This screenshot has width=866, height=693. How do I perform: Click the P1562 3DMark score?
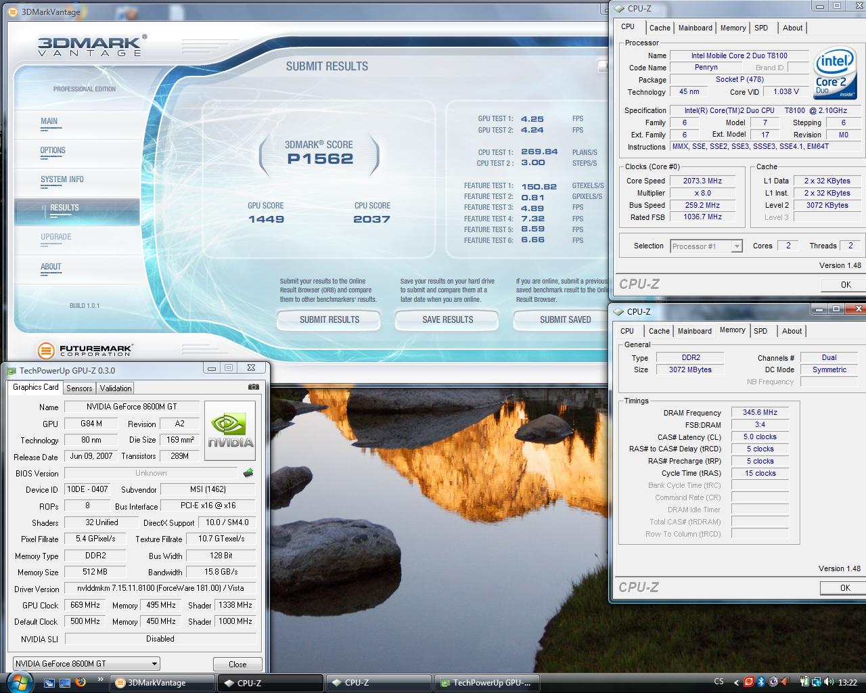tap(320, 159)
